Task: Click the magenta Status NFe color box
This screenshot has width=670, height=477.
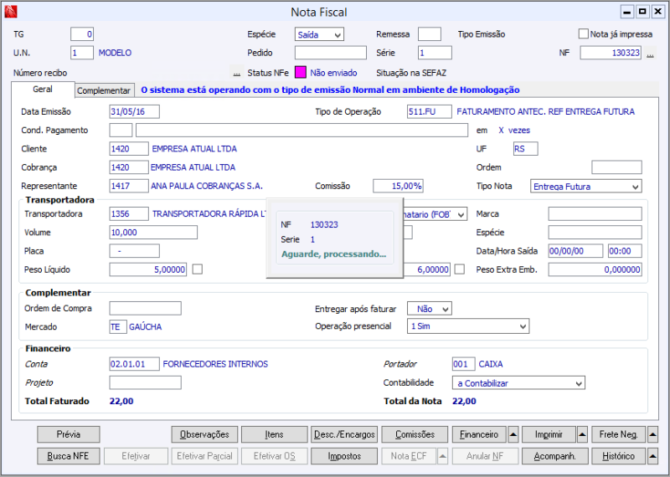Action: point(301,73)
